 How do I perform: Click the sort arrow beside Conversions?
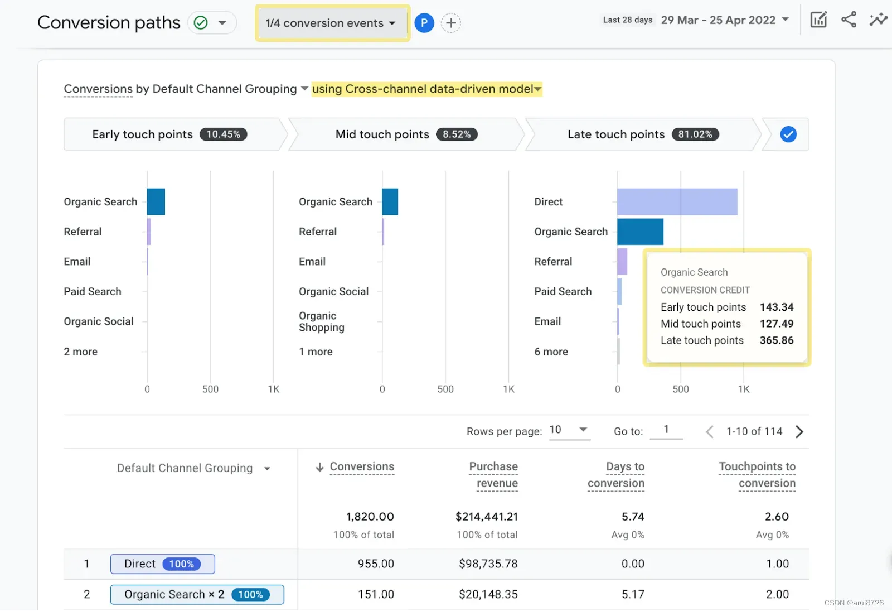(319, 467)
